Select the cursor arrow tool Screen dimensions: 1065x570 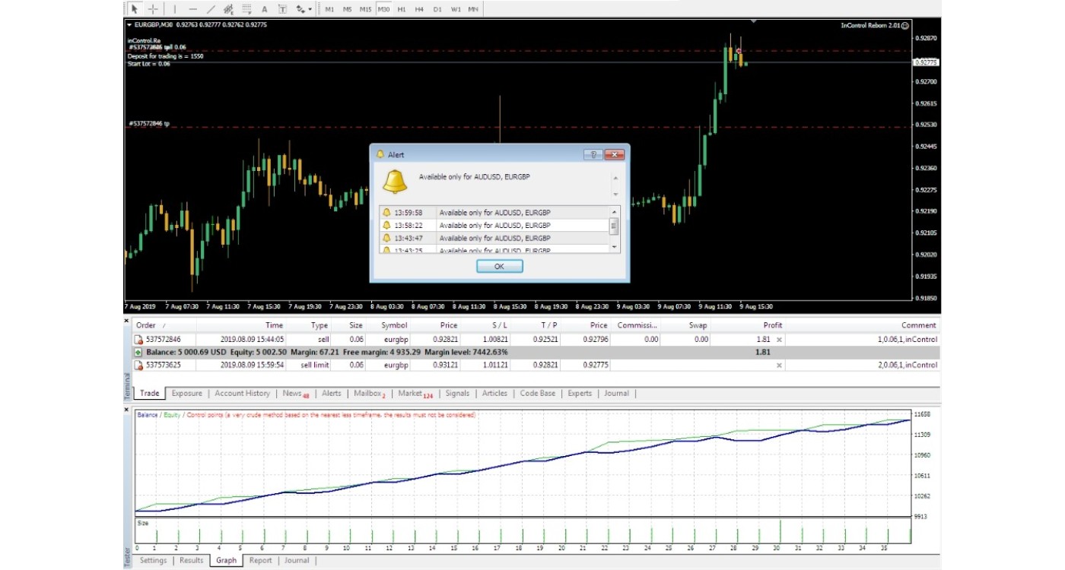point(134,9)
